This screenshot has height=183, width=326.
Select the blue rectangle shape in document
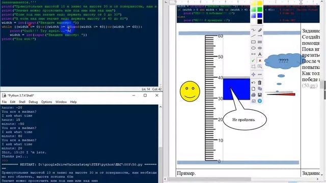click(236, 89)
